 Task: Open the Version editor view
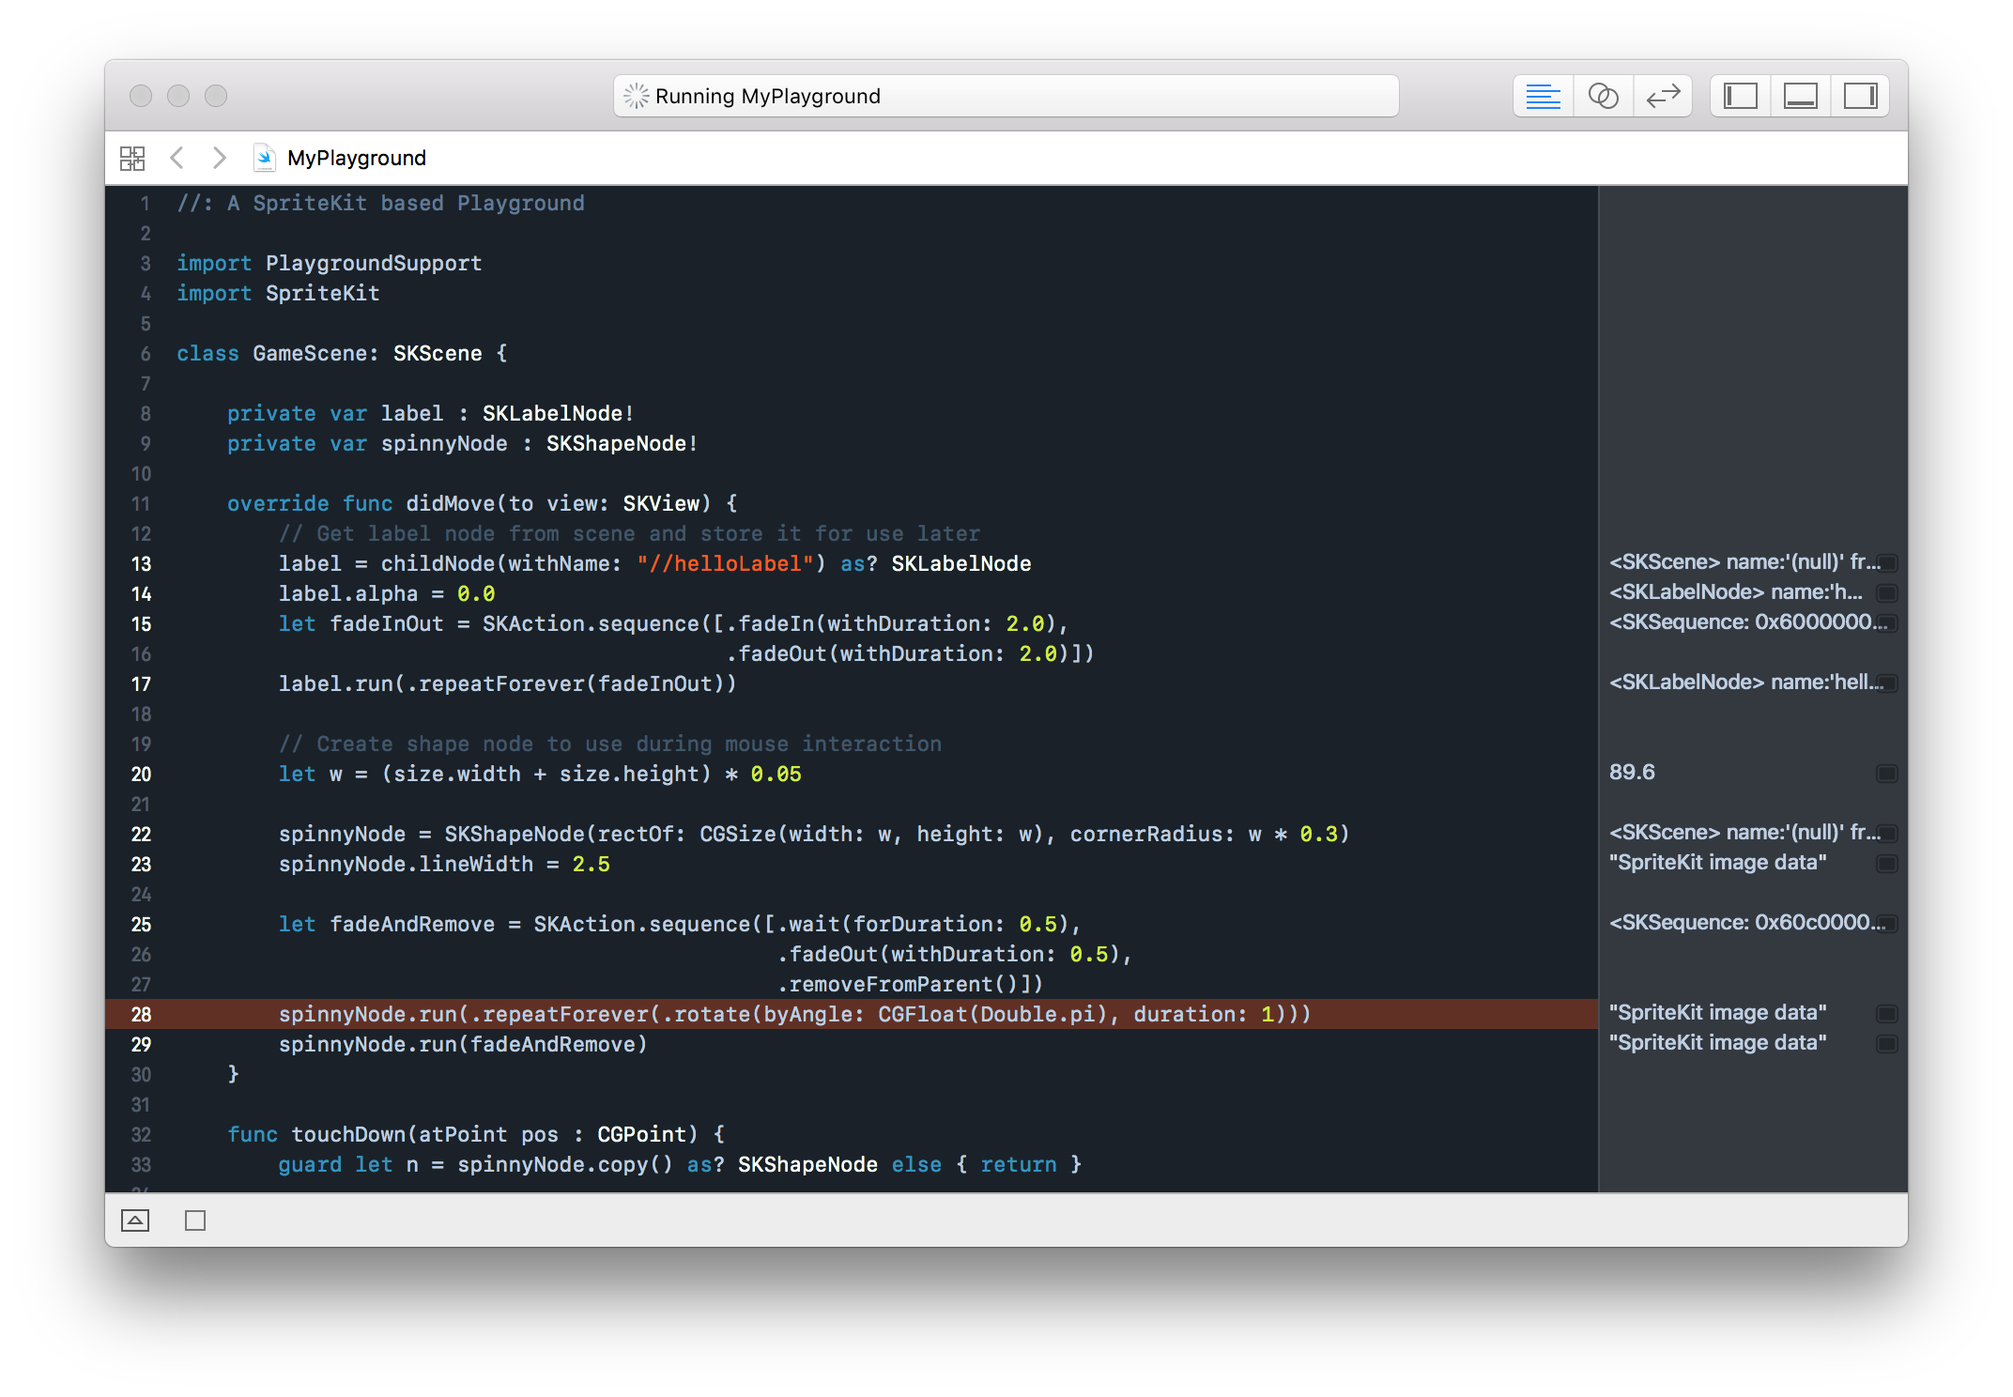pos(1663,96)
